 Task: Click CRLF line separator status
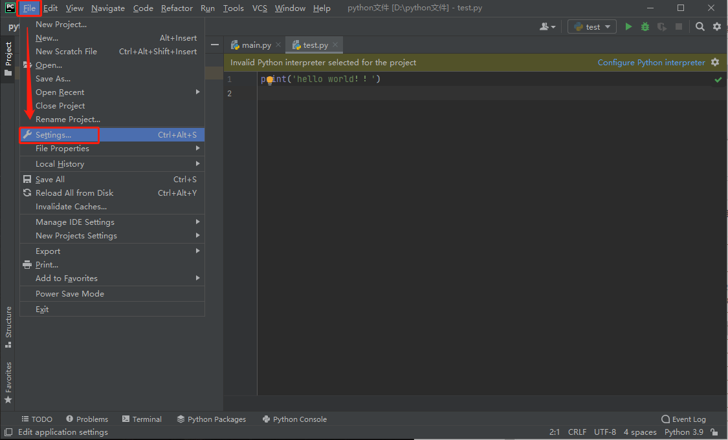[x=577, y=432]
